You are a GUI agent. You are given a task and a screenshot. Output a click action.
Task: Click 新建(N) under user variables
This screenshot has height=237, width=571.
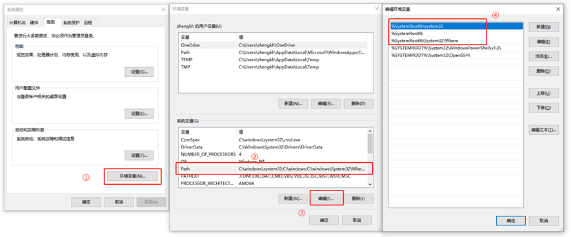coord(294,103)
